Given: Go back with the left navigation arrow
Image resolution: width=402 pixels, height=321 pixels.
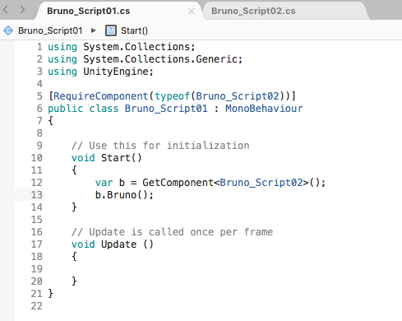Looking at the screenshot, I should coord(6,10).
